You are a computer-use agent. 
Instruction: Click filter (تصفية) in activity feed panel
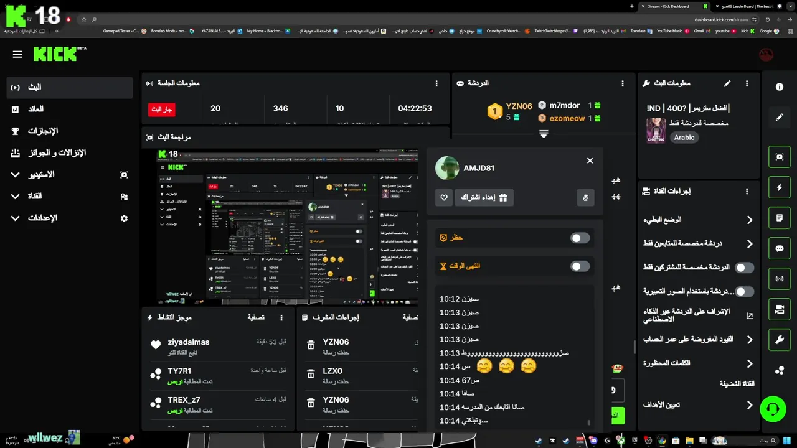[256, 317]
